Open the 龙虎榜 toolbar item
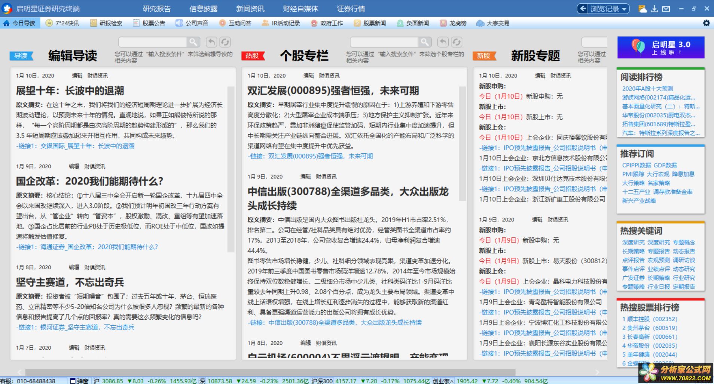714x384 pixels. pyautogui.click(x=453, y=23)
